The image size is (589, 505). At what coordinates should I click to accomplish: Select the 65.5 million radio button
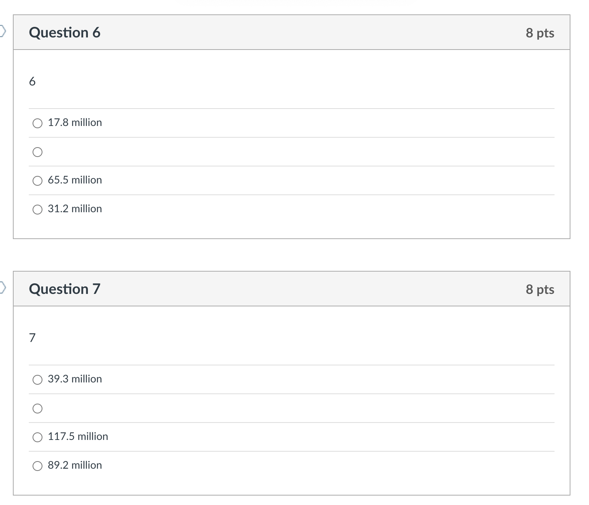37,181
